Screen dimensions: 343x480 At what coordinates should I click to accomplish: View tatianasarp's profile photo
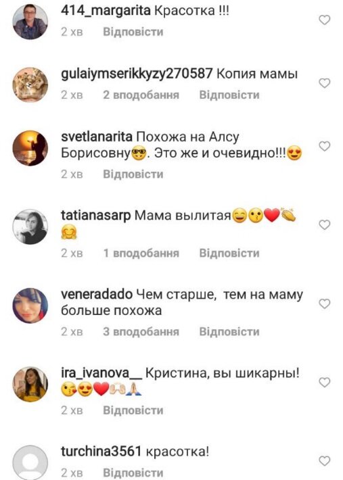(x=30, y=227)
